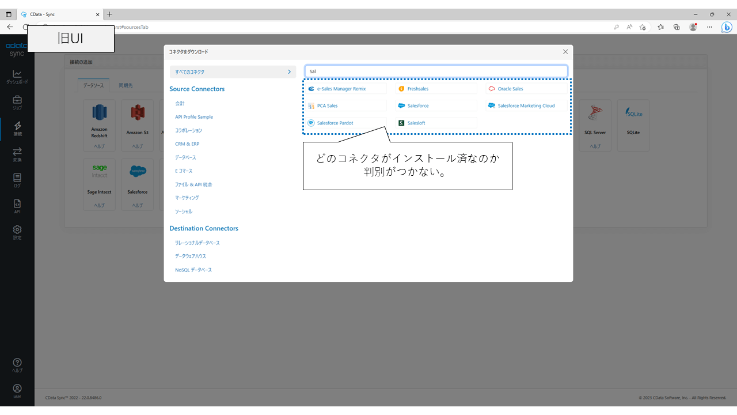Switch to the データソース tab
Screen dimensions: 737x415
93,85
